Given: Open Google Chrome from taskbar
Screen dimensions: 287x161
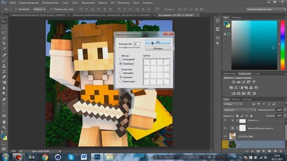Looking at the screenshot, I should click(45, 157).
